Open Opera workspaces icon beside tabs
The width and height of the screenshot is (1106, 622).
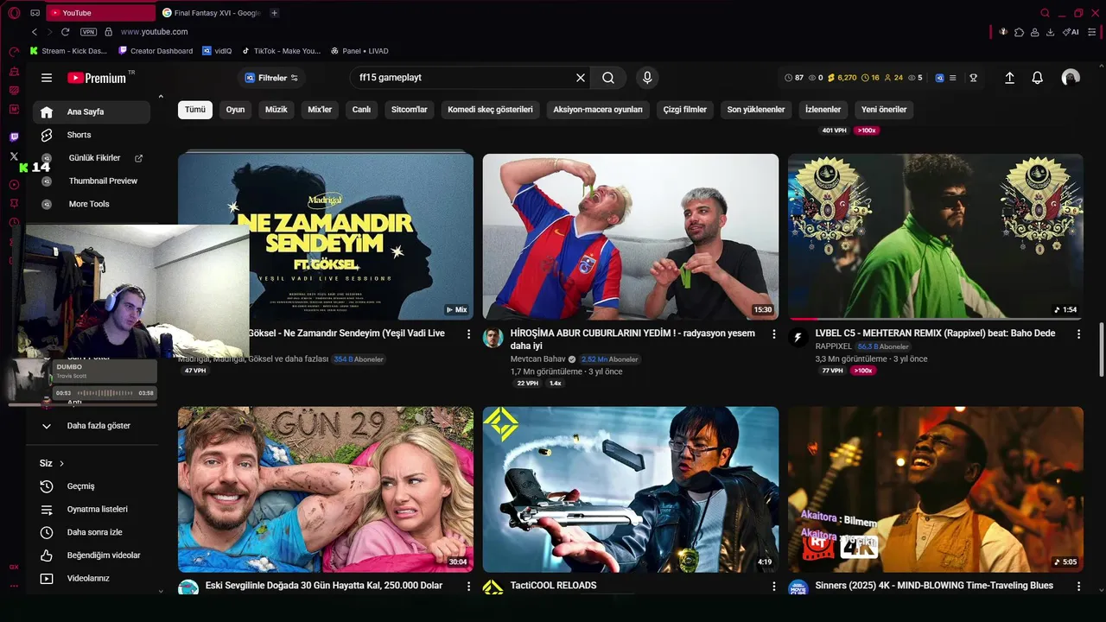pos(35,13)
